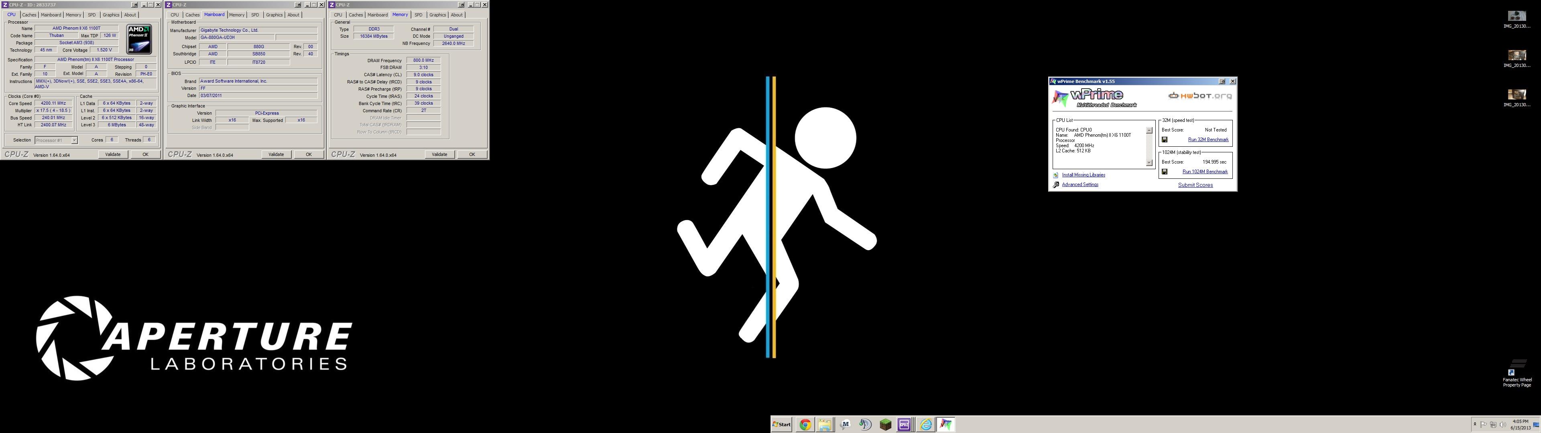The height and width of the screenshot is (433, 1541).
Task: Click the wPrime title bar tools button
Action: click(1222, 81)
